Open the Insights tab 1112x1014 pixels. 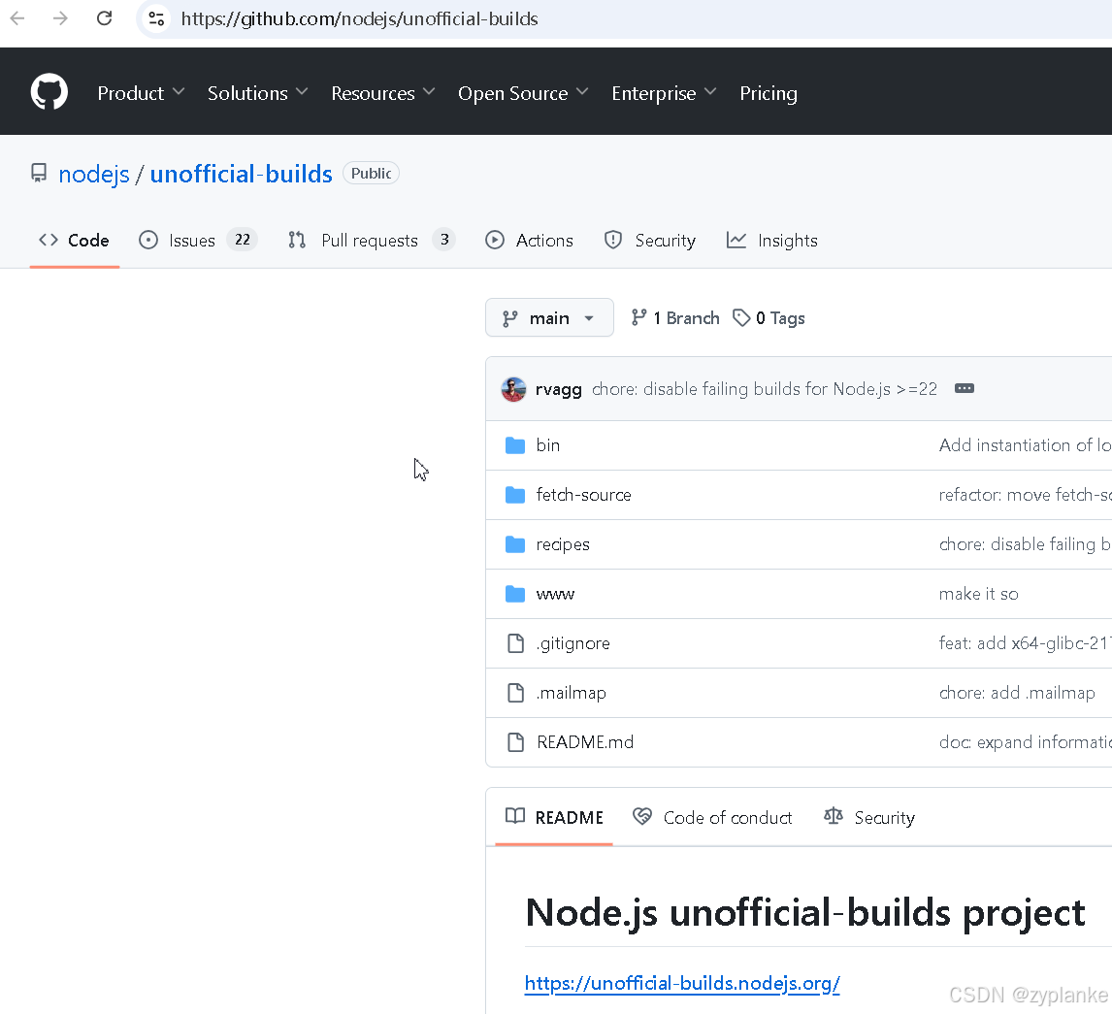(772, 241)
